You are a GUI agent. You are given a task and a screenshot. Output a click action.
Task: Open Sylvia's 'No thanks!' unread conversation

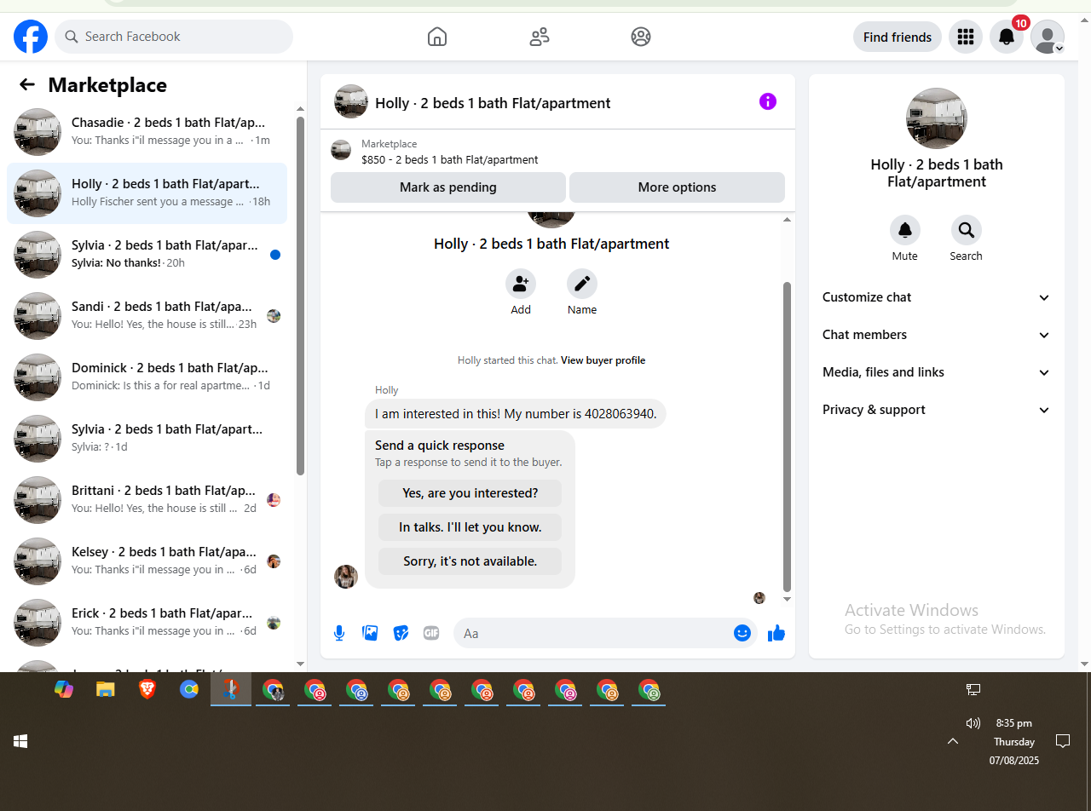tap(147, 255)
